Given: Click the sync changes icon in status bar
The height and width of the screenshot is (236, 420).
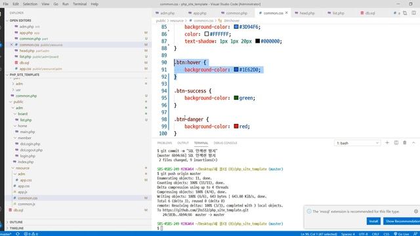Looking at the screenshot, I should (18, 234).
